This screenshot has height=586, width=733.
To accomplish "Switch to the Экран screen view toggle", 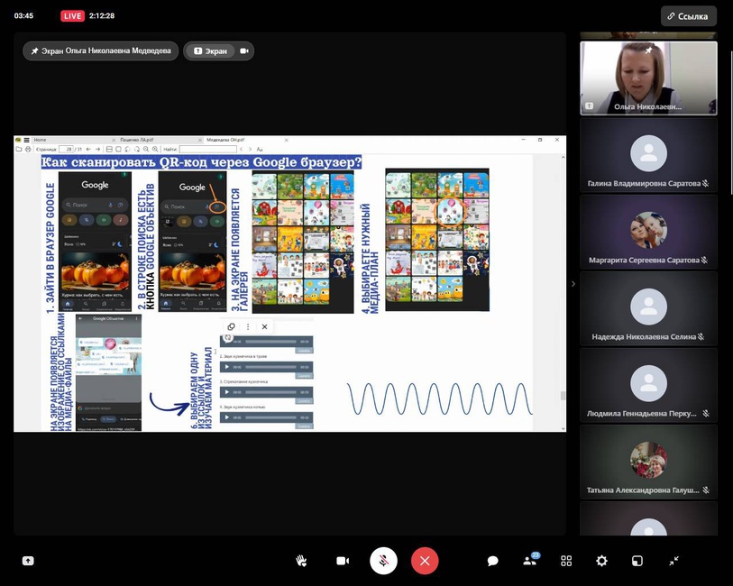I will point(210,50).
